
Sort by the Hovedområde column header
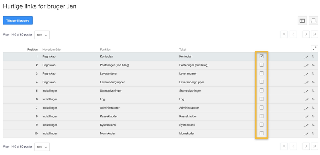(52, 50)
